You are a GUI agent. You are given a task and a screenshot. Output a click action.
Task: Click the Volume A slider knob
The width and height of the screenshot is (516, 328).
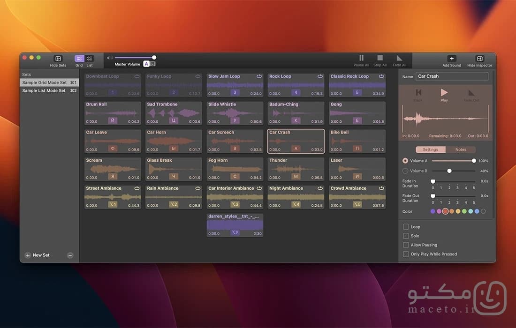click(474, 161)
